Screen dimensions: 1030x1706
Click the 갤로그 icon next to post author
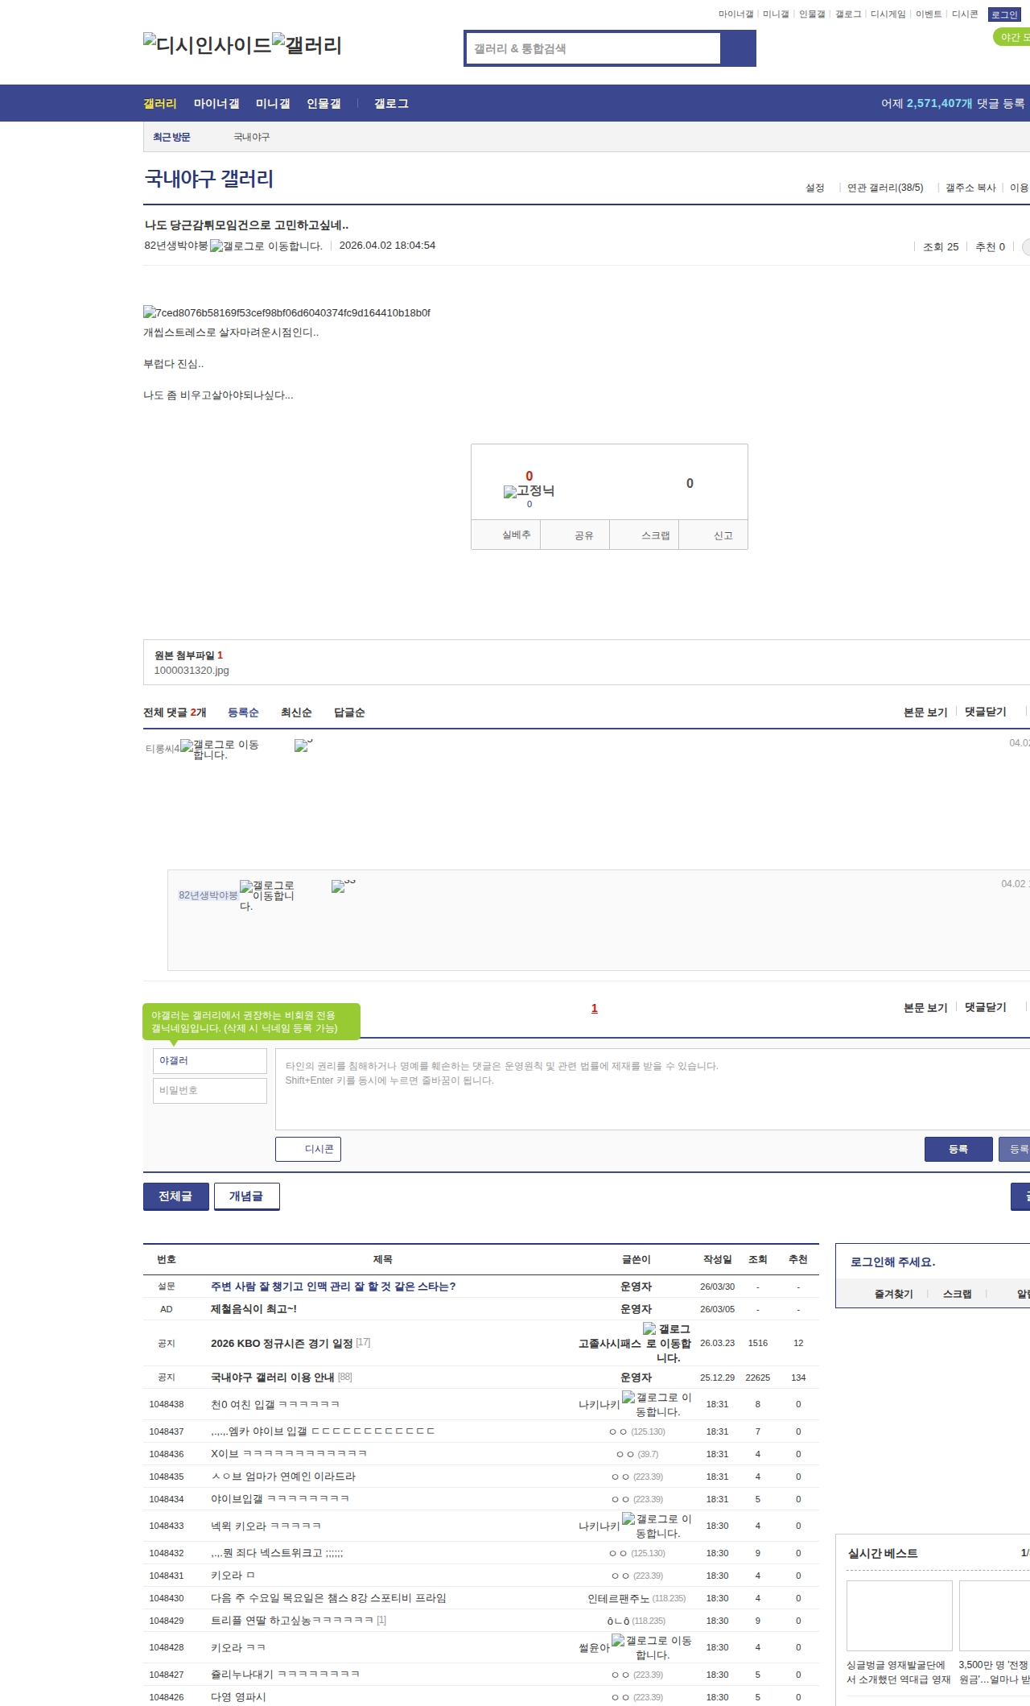(216, 246)
